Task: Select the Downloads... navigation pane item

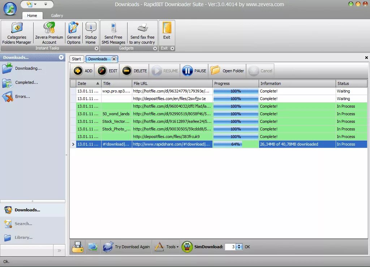Action: click(33, 210)
